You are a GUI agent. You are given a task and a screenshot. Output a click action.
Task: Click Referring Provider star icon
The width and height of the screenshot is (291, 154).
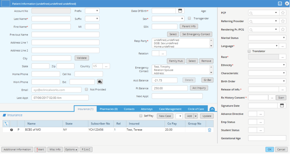pos(283,21)
